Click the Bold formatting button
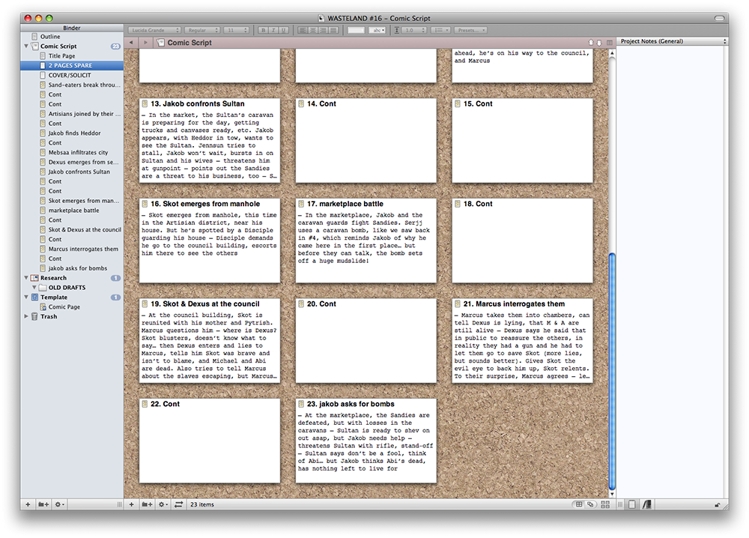Viewport: 749px width, 538px height. [x=263, y=30]
